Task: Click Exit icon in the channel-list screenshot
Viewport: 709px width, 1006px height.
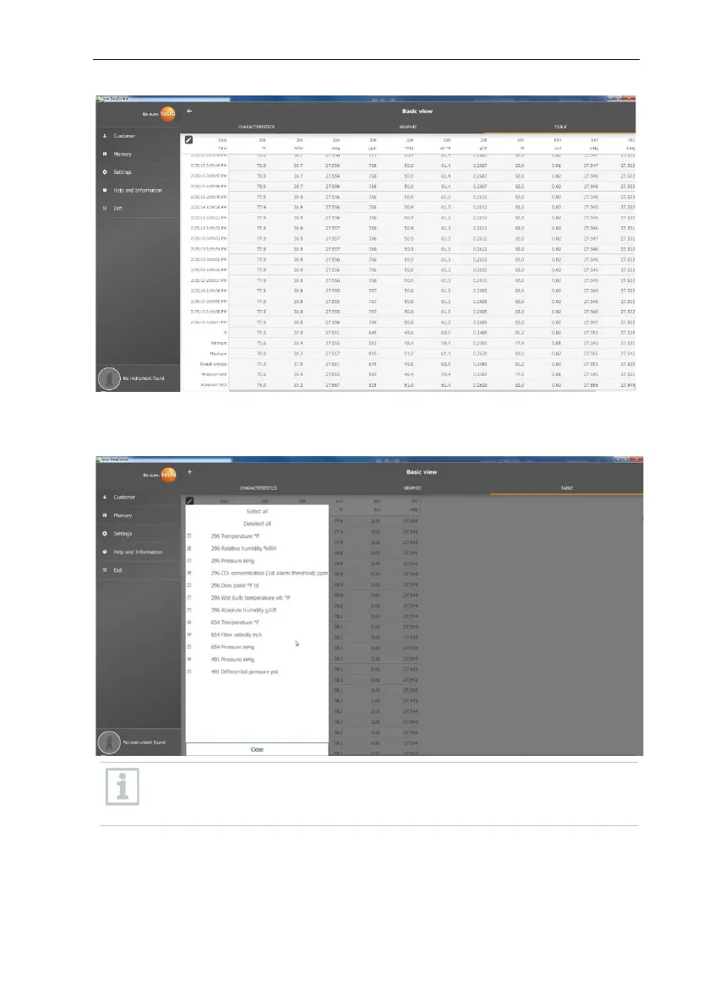Action: click(105, 569)
